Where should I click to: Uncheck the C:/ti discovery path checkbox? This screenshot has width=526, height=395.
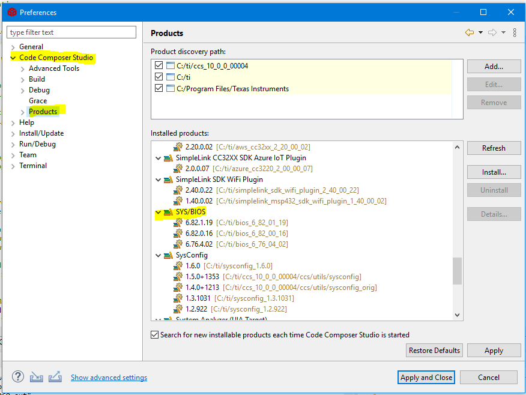pyautogui.click(x=159, y=76)
